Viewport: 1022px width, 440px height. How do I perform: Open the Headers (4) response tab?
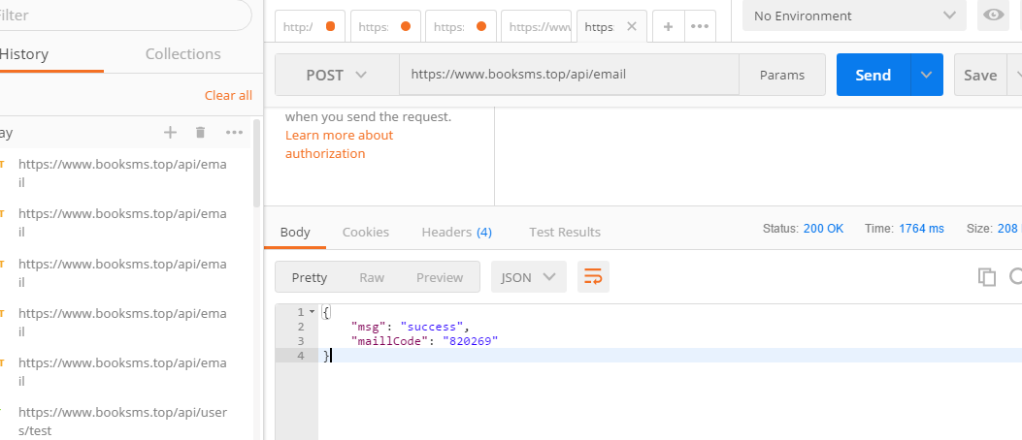point(456,232)
